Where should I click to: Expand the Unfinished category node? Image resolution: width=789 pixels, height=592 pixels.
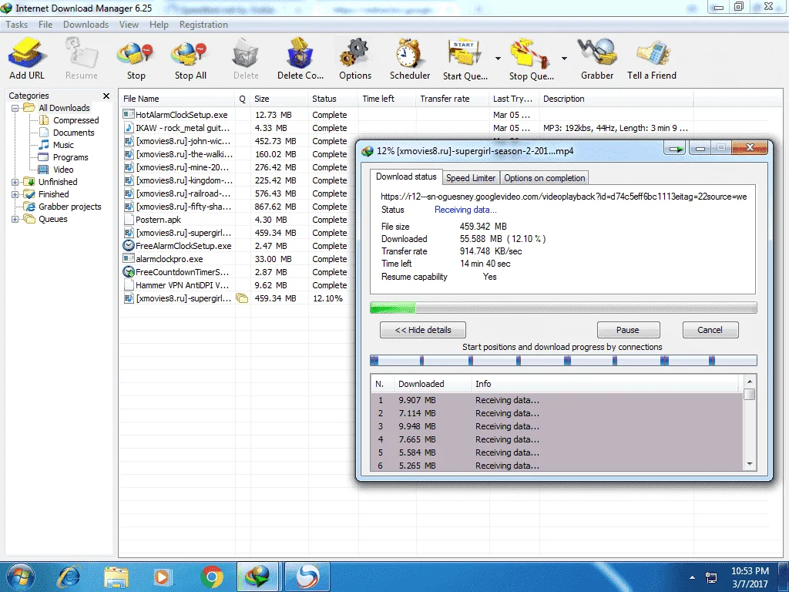15,182
